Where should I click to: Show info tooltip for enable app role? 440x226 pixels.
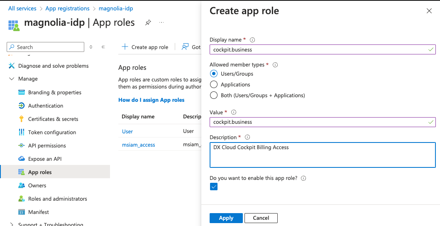[x=303, y=178]
